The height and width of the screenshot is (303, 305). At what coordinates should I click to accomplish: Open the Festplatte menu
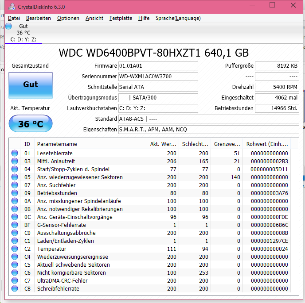121,18
